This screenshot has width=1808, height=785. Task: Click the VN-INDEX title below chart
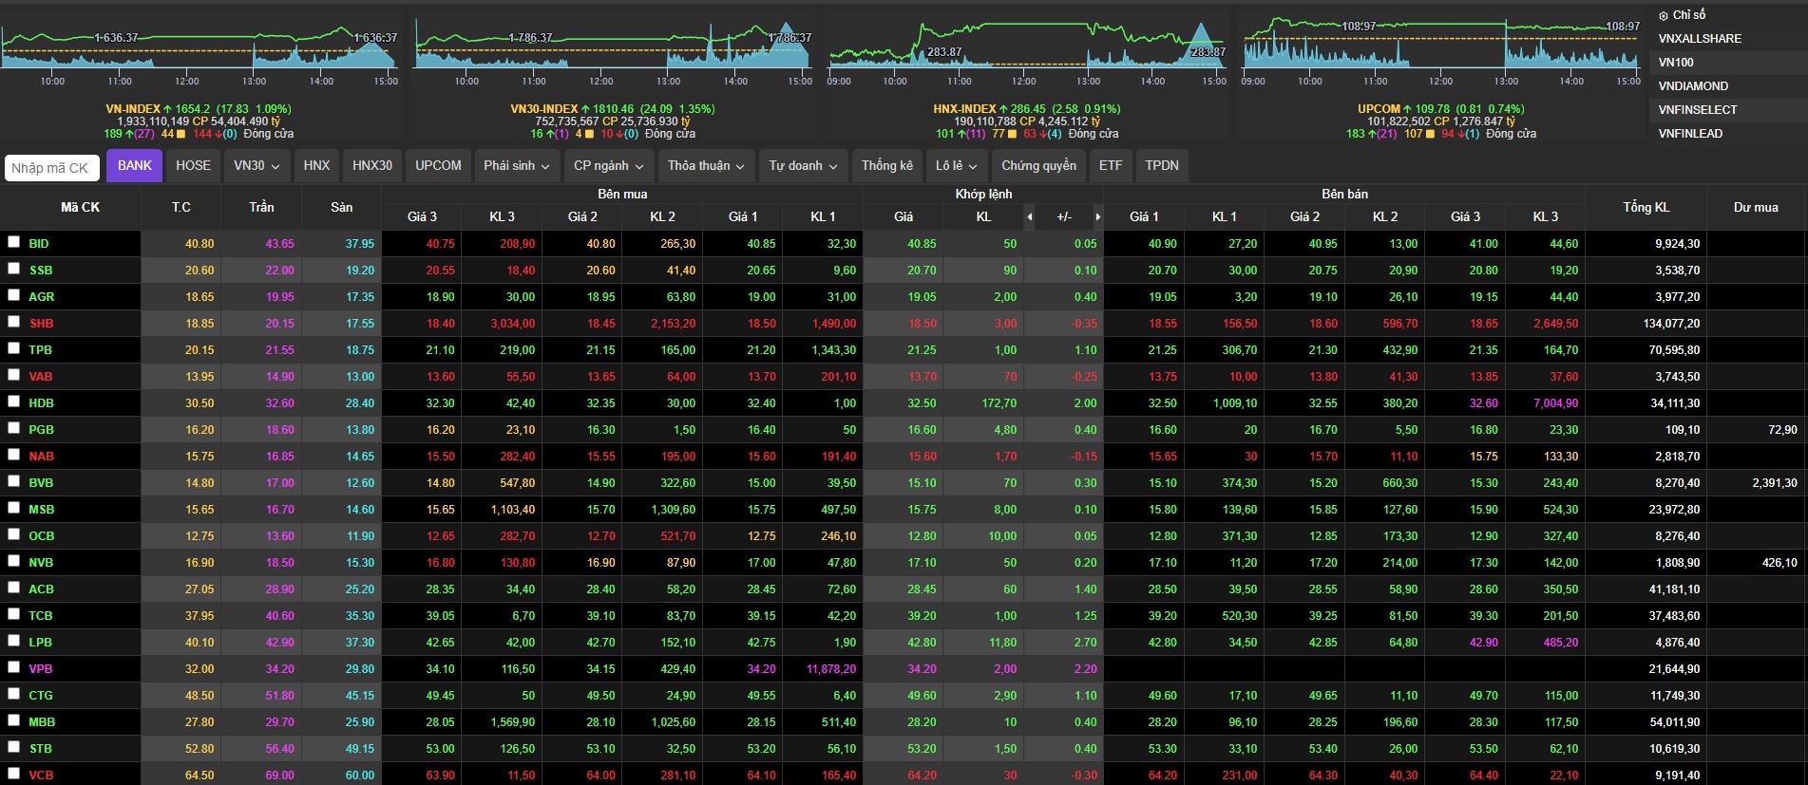tap(133, 109)
